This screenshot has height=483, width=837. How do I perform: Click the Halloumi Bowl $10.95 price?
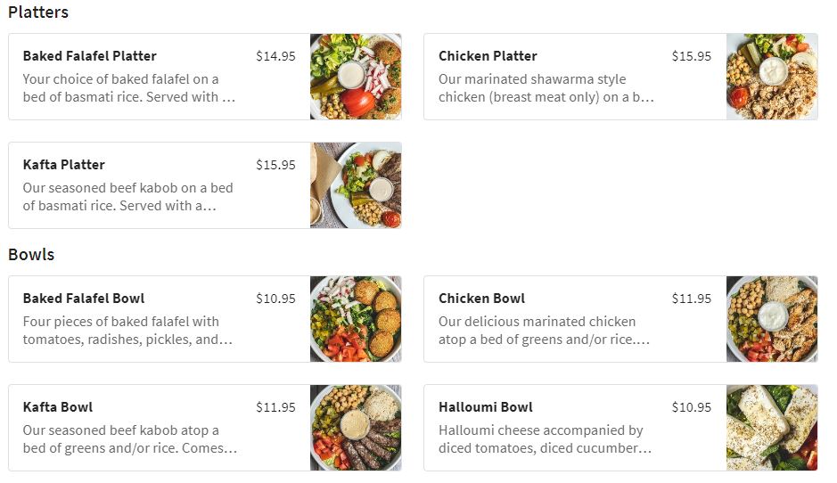(x=692, y=407)
